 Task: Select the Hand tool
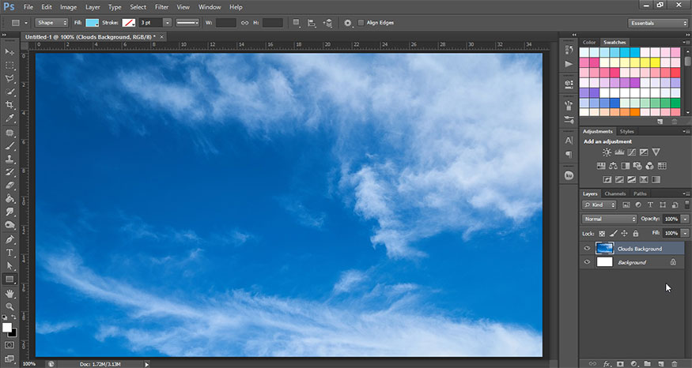point(10,293)
